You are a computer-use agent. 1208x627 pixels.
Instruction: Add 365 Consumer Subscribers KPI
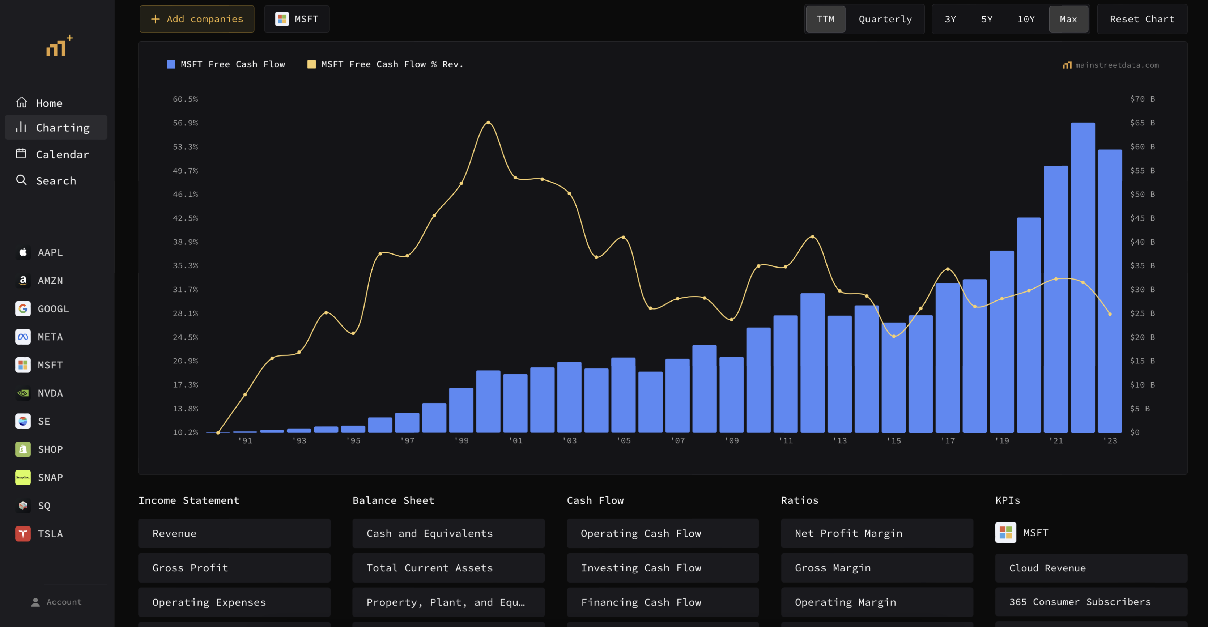(x=1091, y=602)
